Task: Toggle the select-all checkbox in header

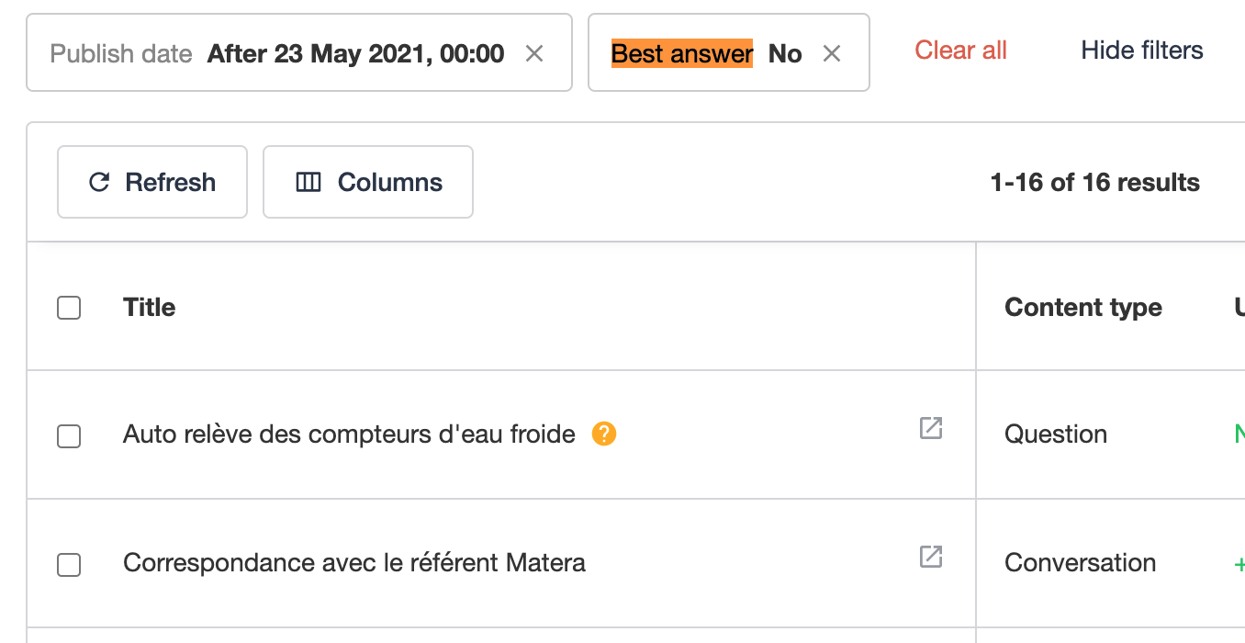Action: coord(69,308)
